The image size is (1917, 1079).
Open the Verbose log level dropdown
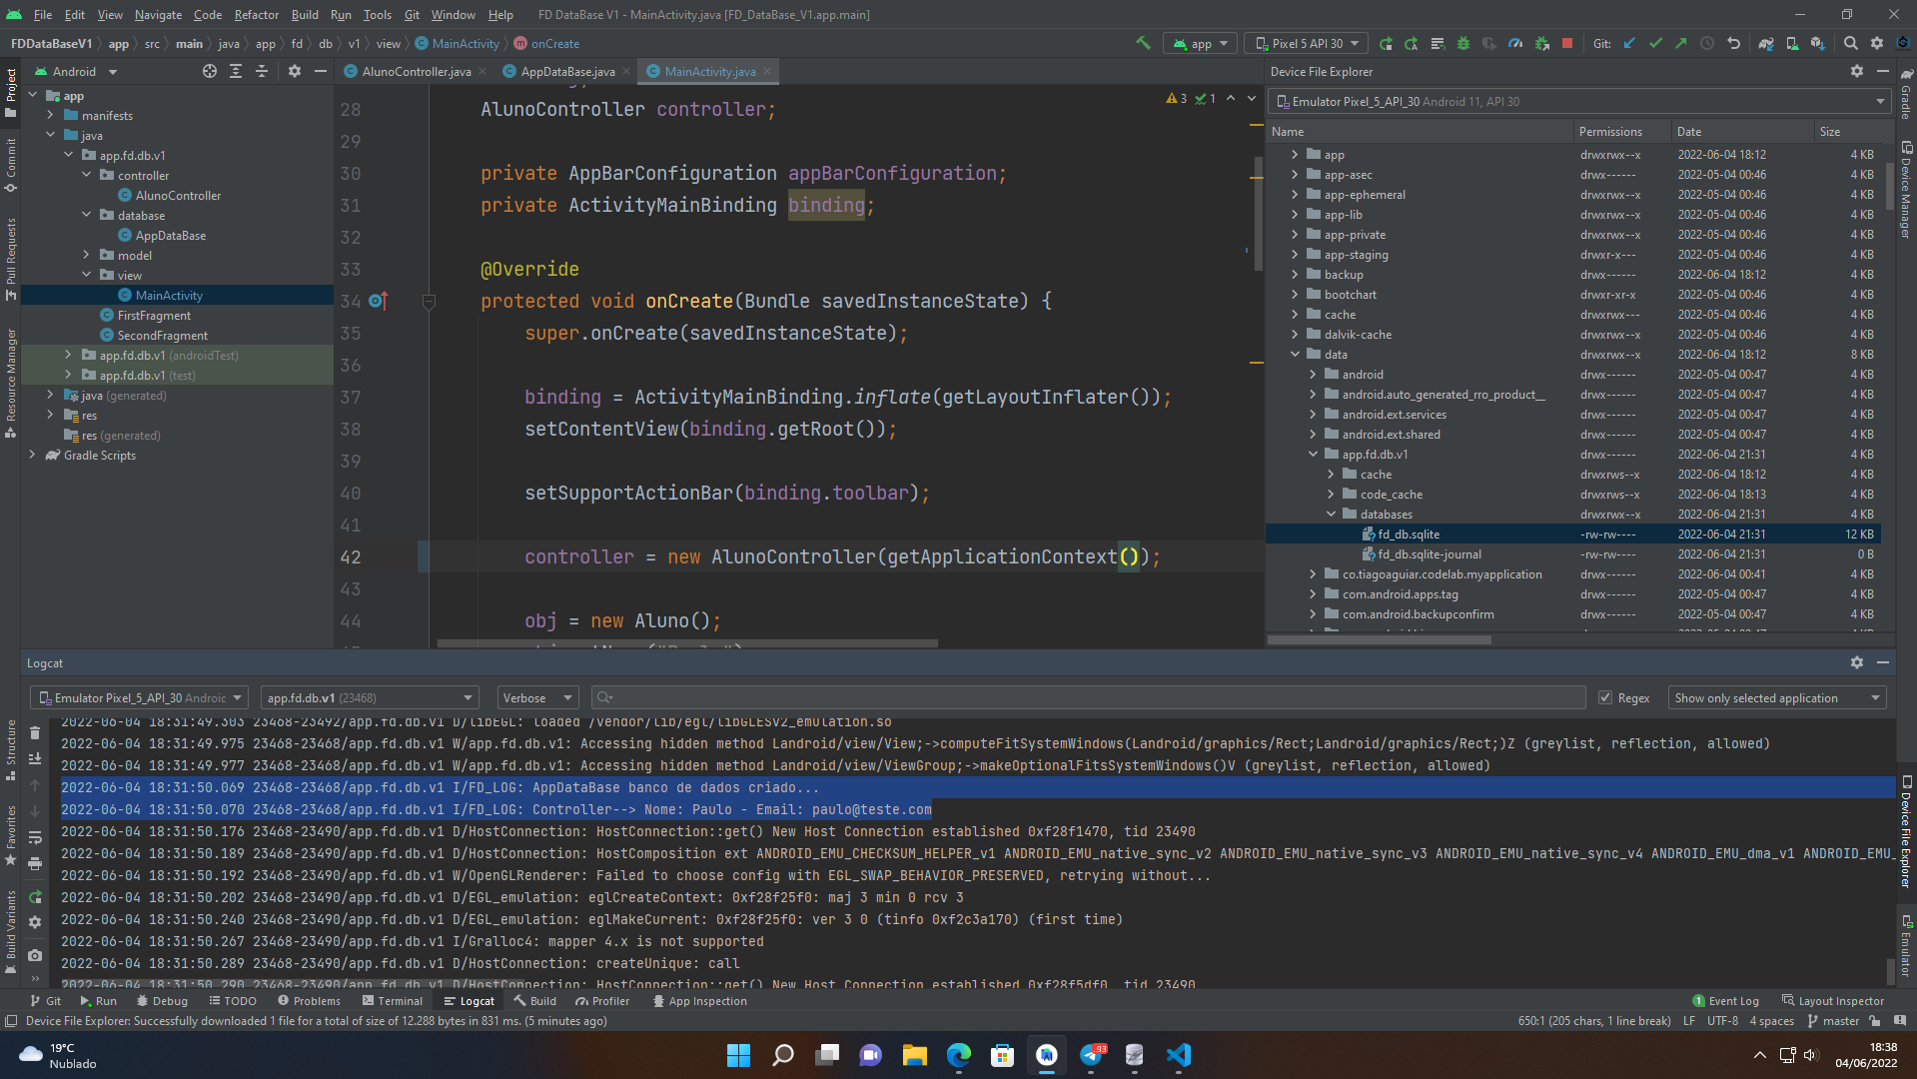(536, 697)
